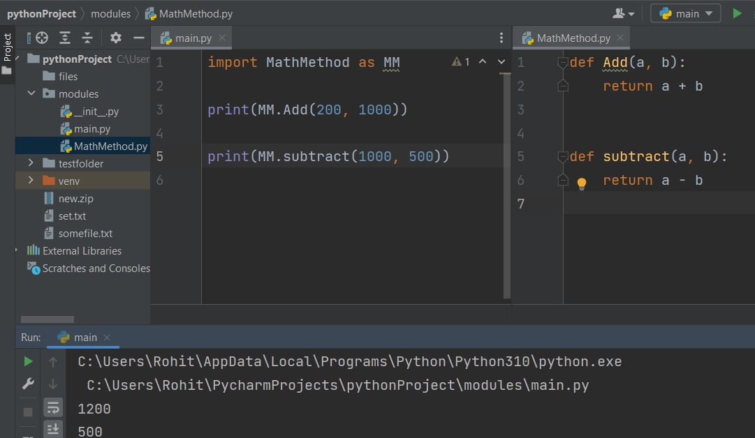The width and height of the screenshot is (755, 438).
Task: Expand all items in Project tree
Action: coord(66,37)
